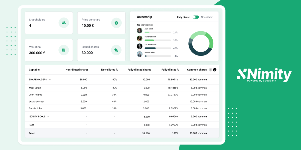Click the ownership donut chart
301x150 pixels.
pos(201,43)
